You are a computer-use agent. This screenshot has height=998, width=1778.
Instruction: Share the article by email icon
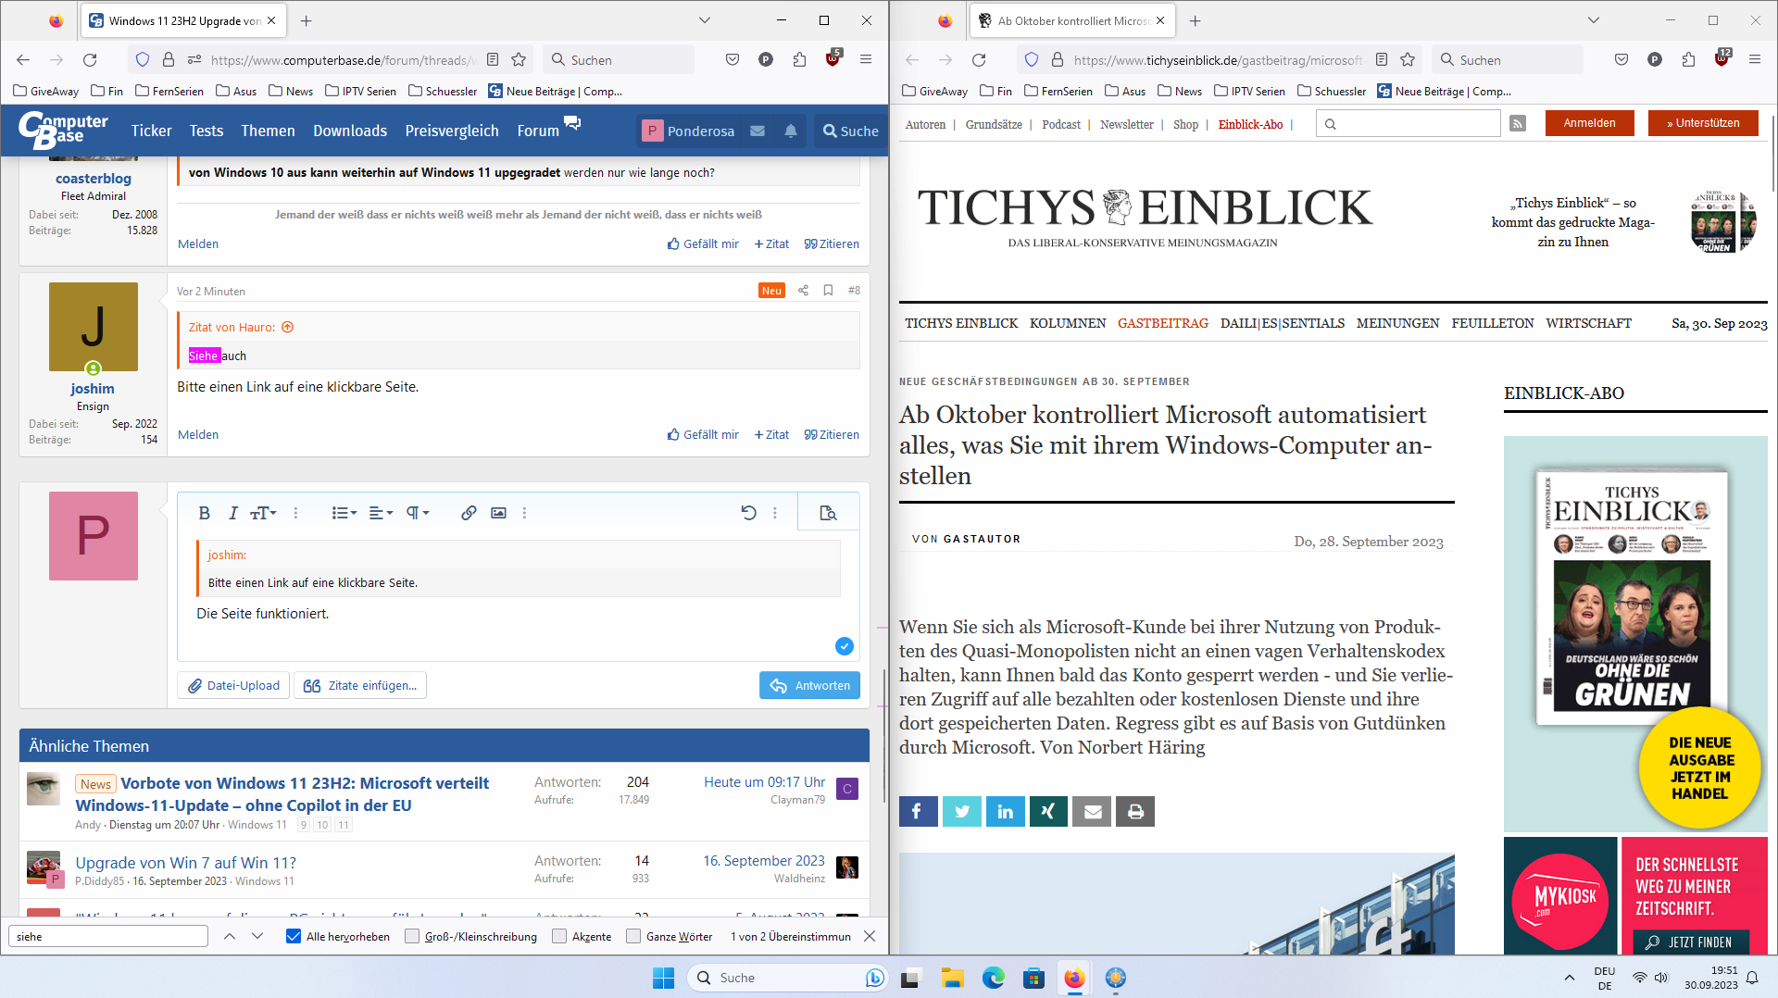(x=1092, y=811)
